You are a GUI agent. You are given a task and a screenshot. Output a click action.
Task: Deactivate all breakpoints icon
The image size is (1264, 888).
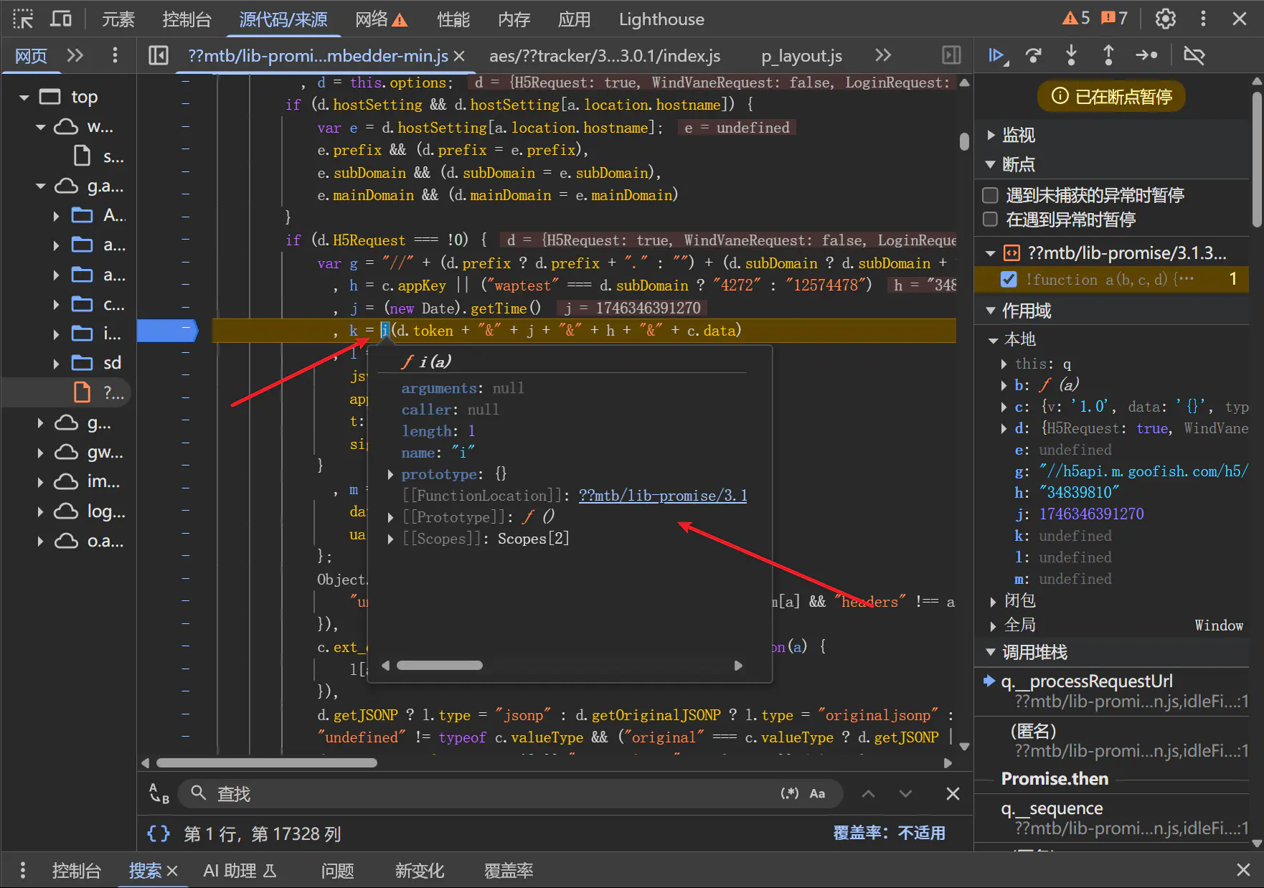click(x=1194, y=55)
